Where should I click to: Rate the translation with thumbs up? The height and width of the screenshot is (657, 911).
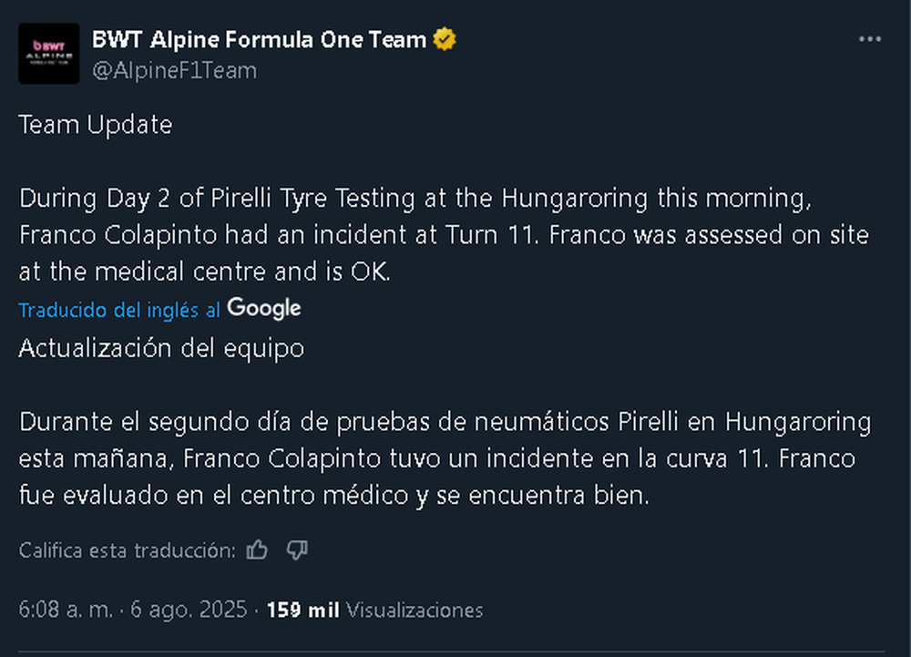pyautogui.click(x=257, y=549)
